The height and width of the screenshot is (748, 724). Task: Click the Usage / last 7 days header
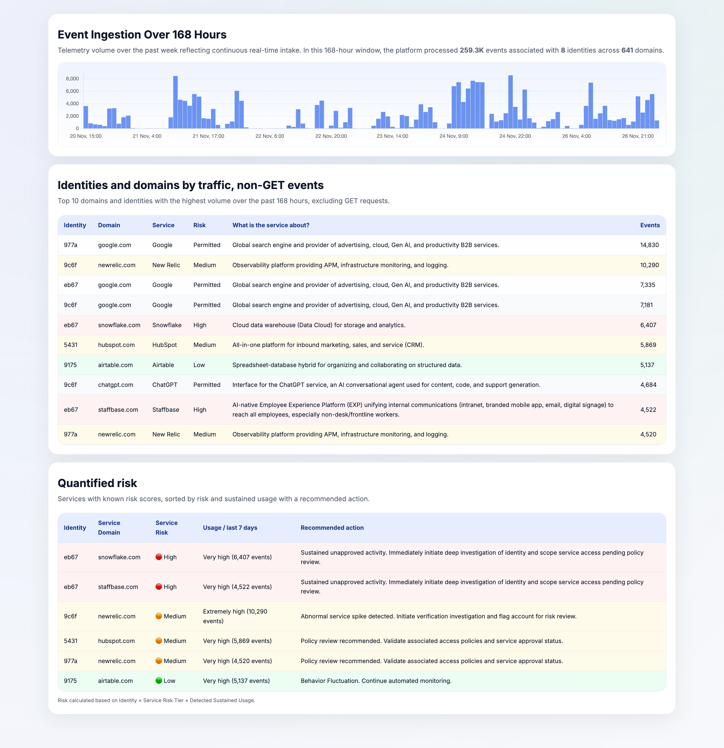tap(230, 528)
